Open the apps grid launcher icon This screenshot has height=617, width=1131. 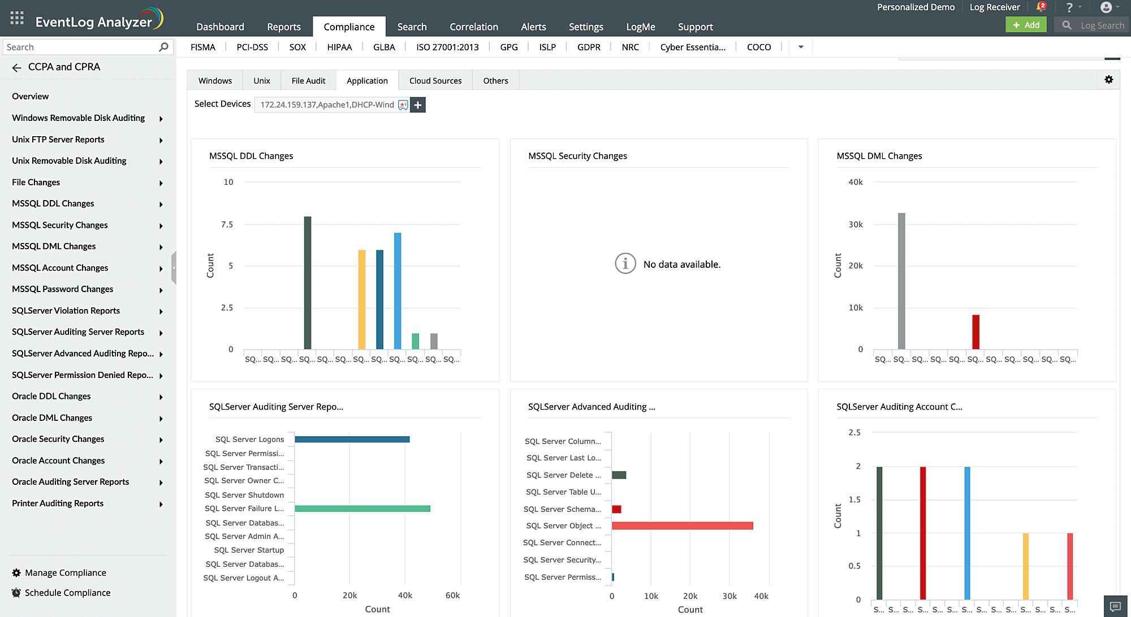click(x=17, y=18)
